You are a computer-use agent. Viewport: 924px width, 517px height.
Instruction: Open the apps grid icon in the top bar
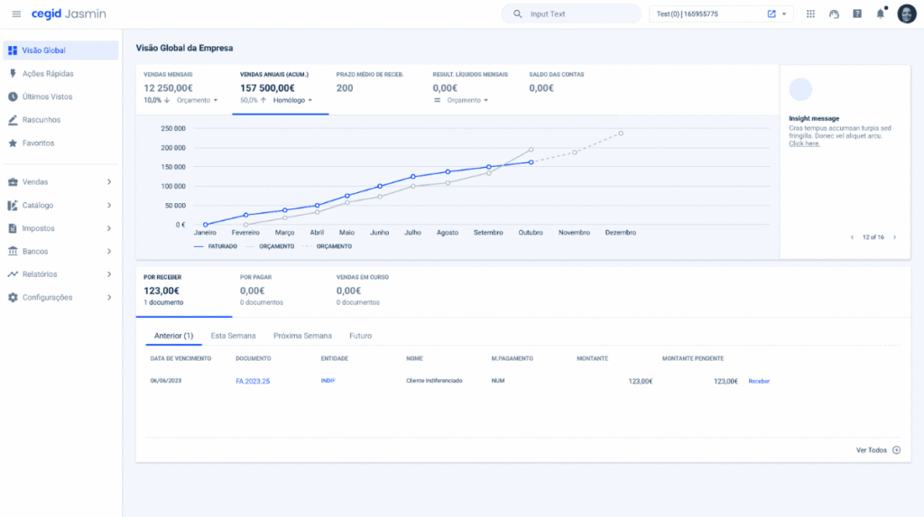810,14
